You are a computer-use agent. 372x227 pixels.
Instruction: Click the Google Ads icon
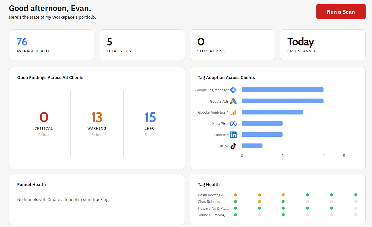pos(233,101)
